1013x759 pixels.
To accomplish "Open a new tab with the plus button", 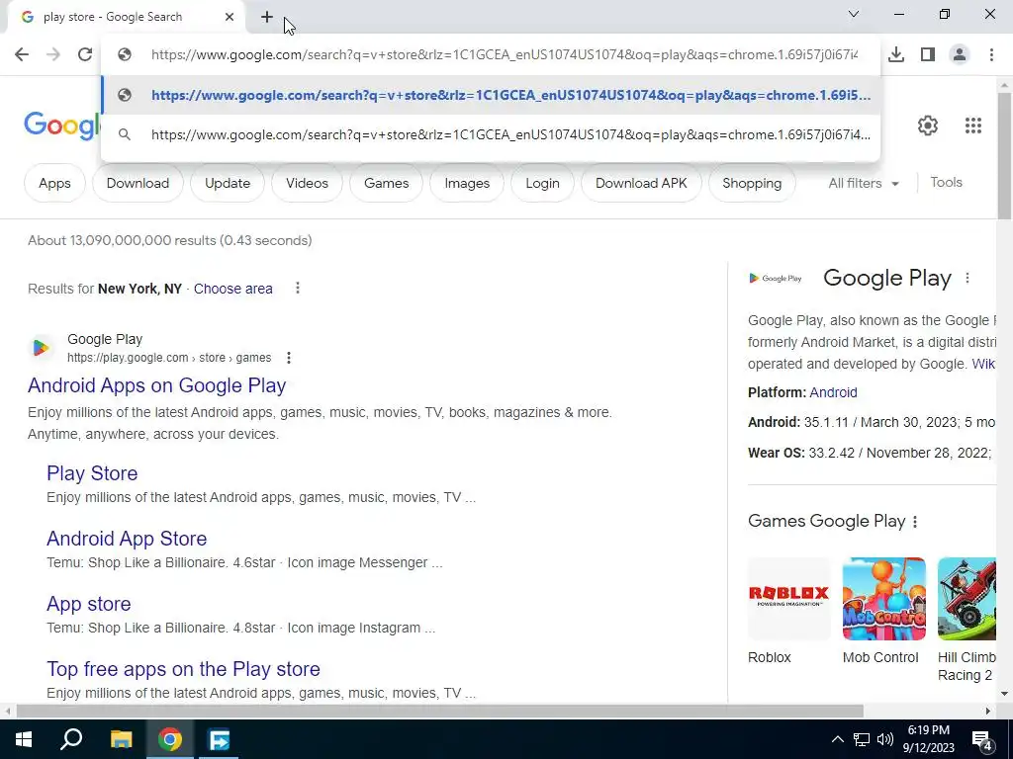I will [x=267, y=17].
